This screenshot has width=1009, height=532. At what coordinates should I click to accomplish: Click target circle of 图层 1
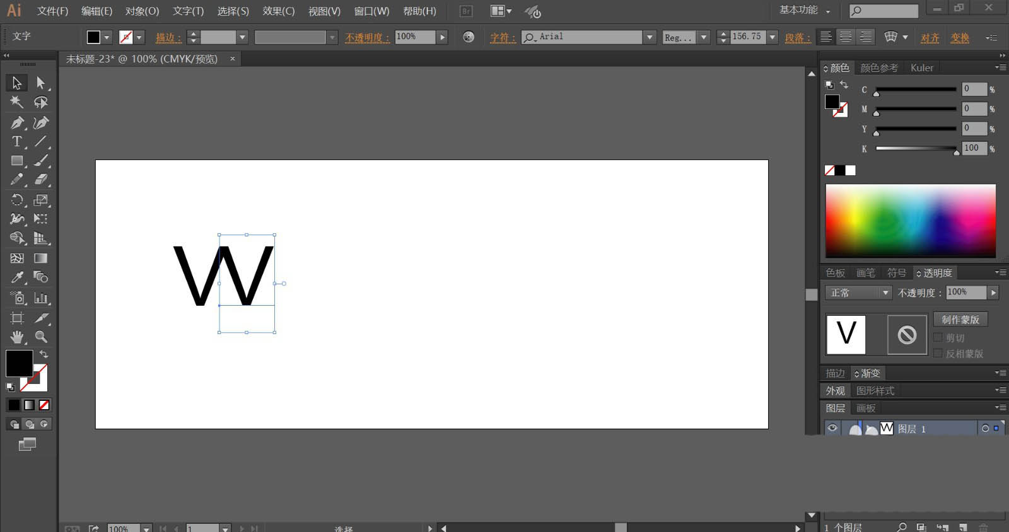pos(985,429)
